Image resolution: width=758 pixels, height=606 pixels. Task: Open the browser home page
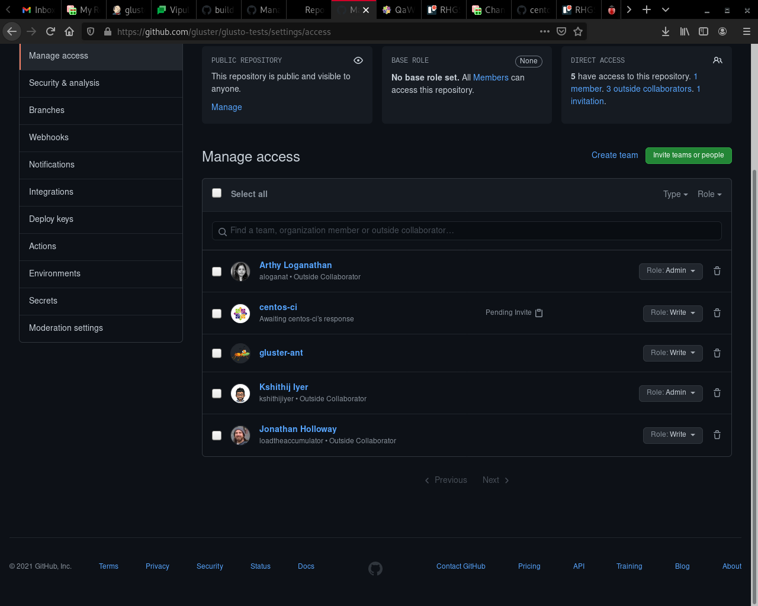tap(69, 31)
